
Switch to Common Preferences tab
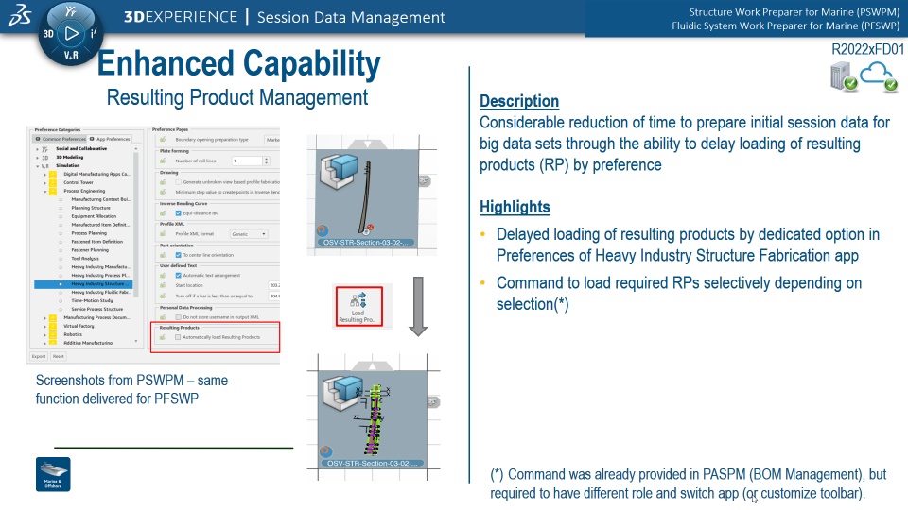(61, 139)
